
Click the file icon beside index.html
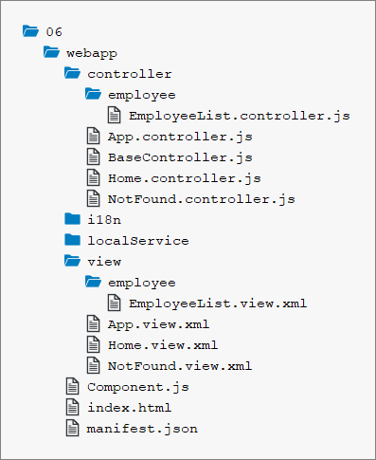click(x=72, y=407)
